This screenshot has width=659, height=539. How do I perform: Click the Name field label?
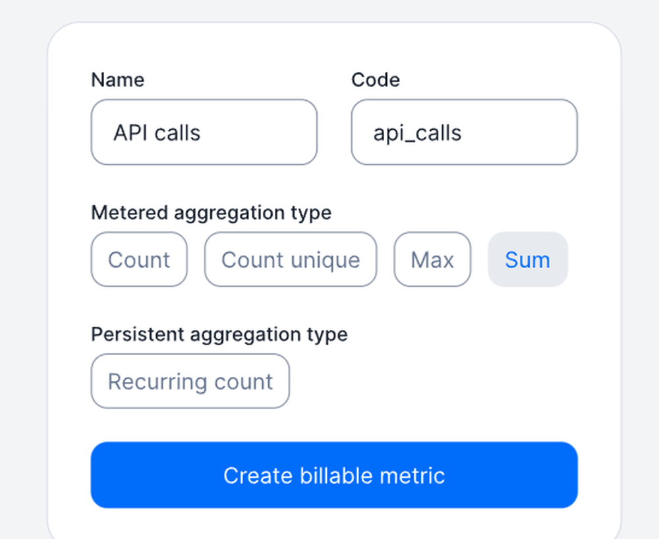tap(117, 80)
